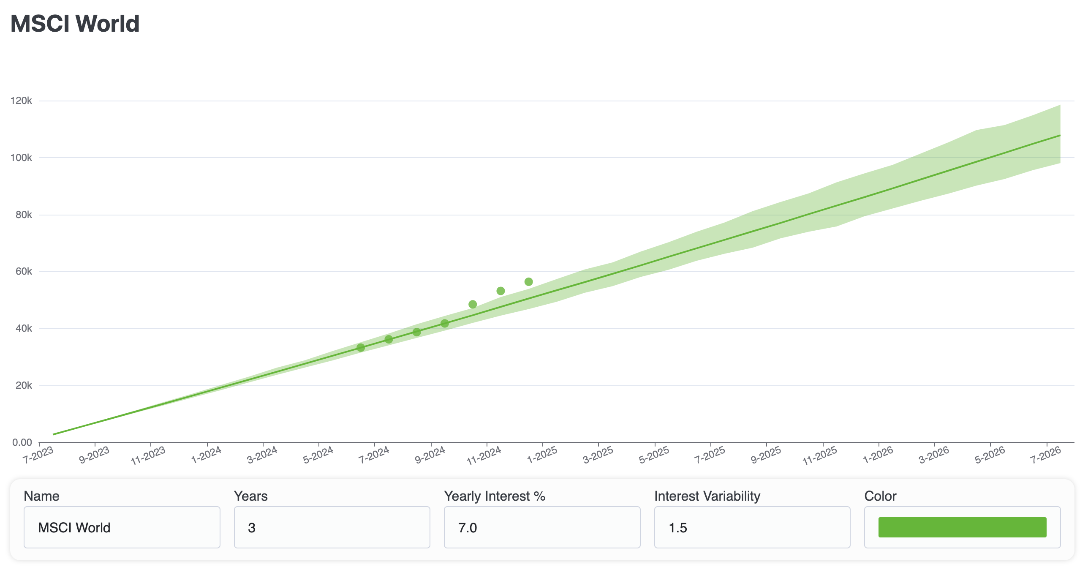Viewport: 1088px width, 578px height.
Task: Click the 11-2024 x-axis label
Action: (x=484, y=456)
